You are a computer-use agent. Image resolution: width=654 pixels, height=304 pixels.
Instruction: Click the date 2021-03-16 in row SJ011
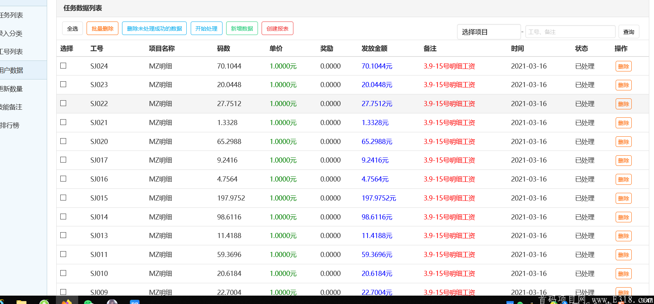pos(529,254)
